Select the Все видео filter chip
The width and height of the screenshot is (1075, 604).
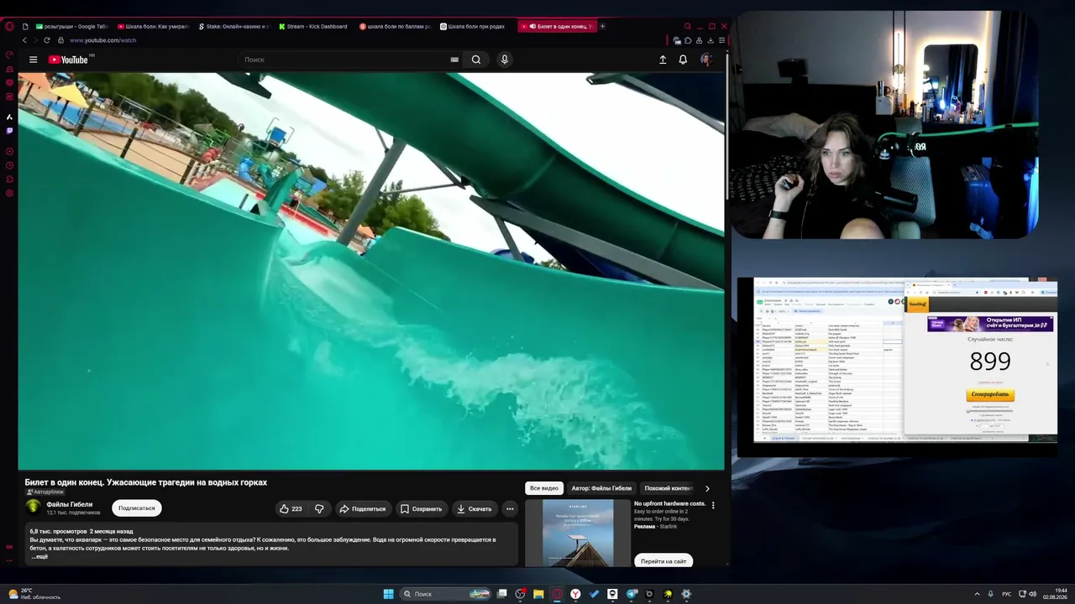pos(544,487)
